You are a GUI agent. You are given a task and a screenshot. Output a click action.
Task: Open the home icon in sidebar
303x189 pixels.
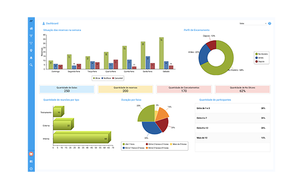point(31,29)
